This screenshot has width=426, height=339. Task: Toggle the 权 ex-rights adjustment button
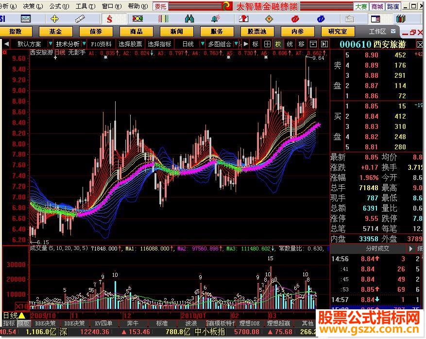tap(278, 44)
